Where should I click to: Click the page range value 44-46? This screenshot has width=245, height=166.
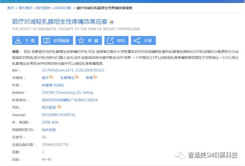point(47,160)
